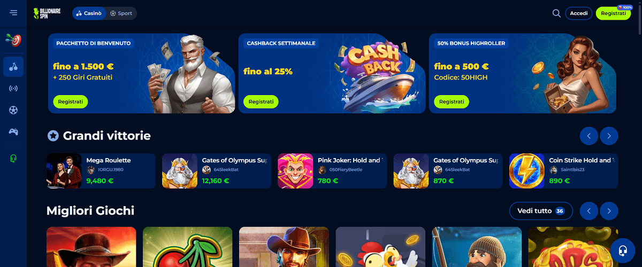
Task: Open the gamepad icon in sidebar
Action: (x=13, y=131)
